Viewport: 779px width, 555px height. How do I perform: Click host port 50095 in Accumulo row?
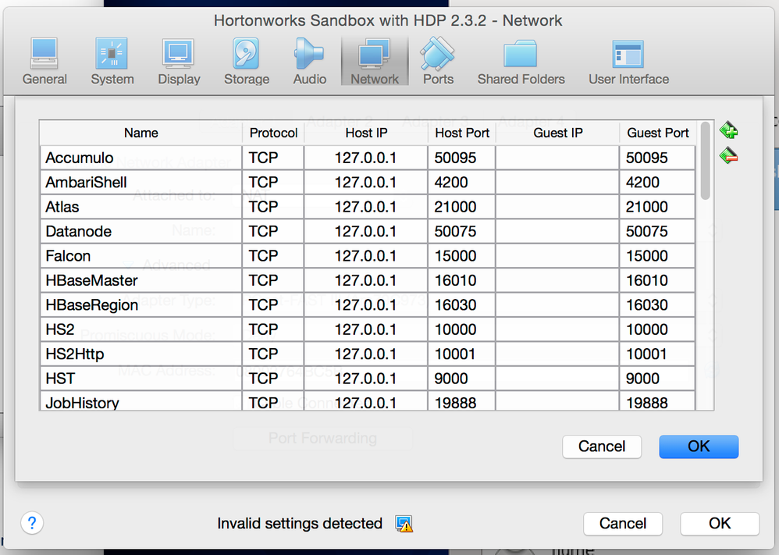click(x=461, y=158)
